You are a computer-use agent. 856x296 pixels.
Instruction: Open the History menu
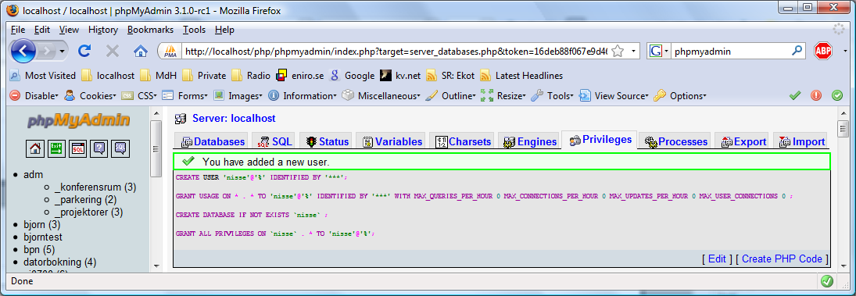point(103,30)
